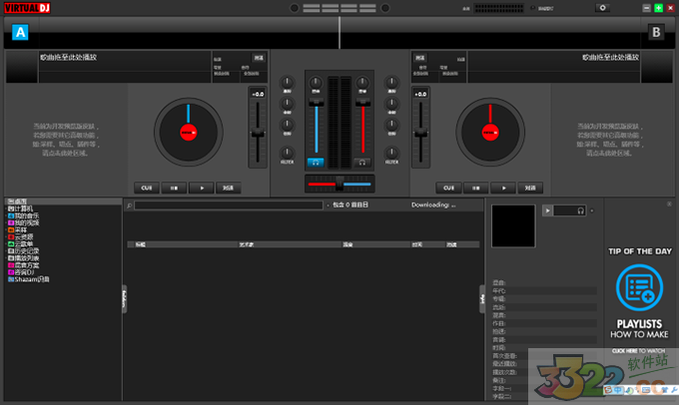This screenshot has height=405, width=679.
Task: Play the left deck
Action: 202,188
